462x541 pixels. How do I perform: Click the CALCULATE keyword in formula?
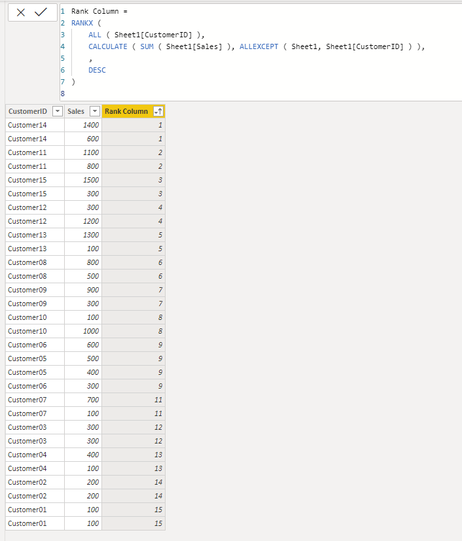coord(108,46)
